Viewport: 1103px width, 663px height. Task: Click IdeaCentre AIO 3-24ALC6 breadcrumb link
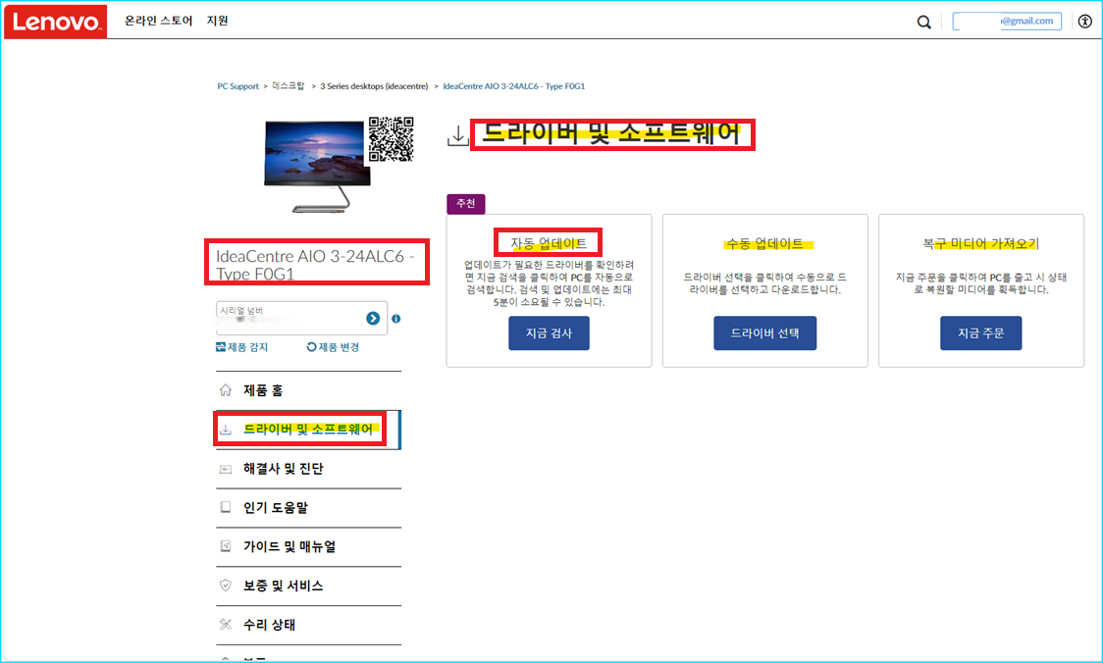click(x=513, y=86)
